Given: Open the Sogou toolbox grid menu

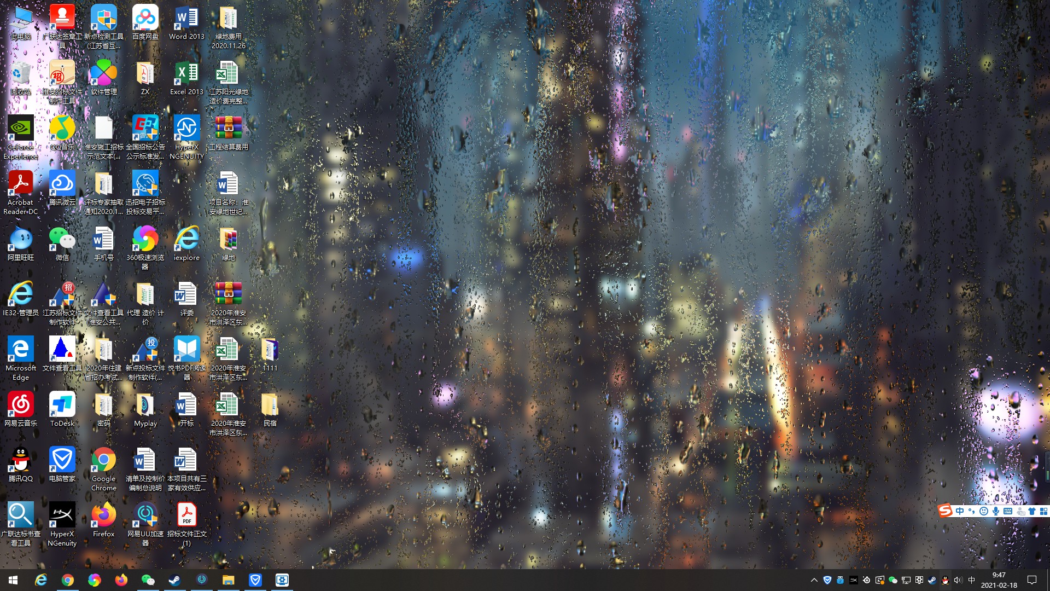Looking at the screenshot, I should coord(1043,511).
